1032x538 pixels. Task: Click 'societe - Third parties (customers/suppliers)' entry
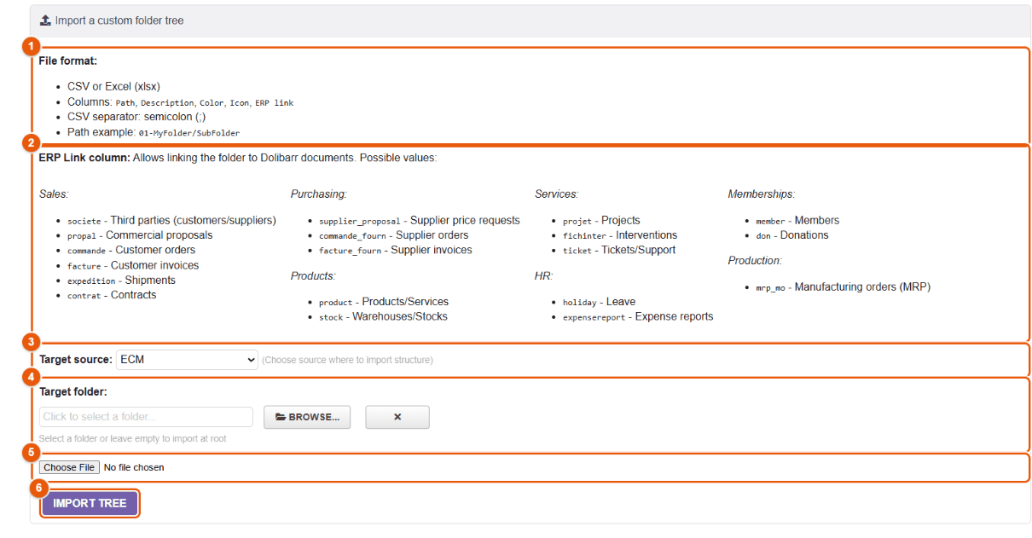[x=171, y=221]
